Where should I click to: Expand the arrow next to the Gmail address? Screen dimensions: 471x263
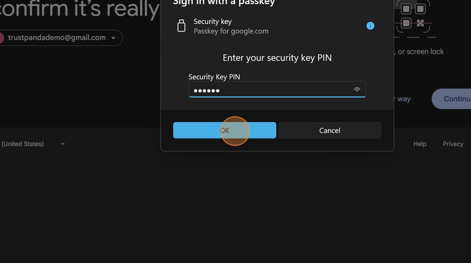click(x=113, y=38)
